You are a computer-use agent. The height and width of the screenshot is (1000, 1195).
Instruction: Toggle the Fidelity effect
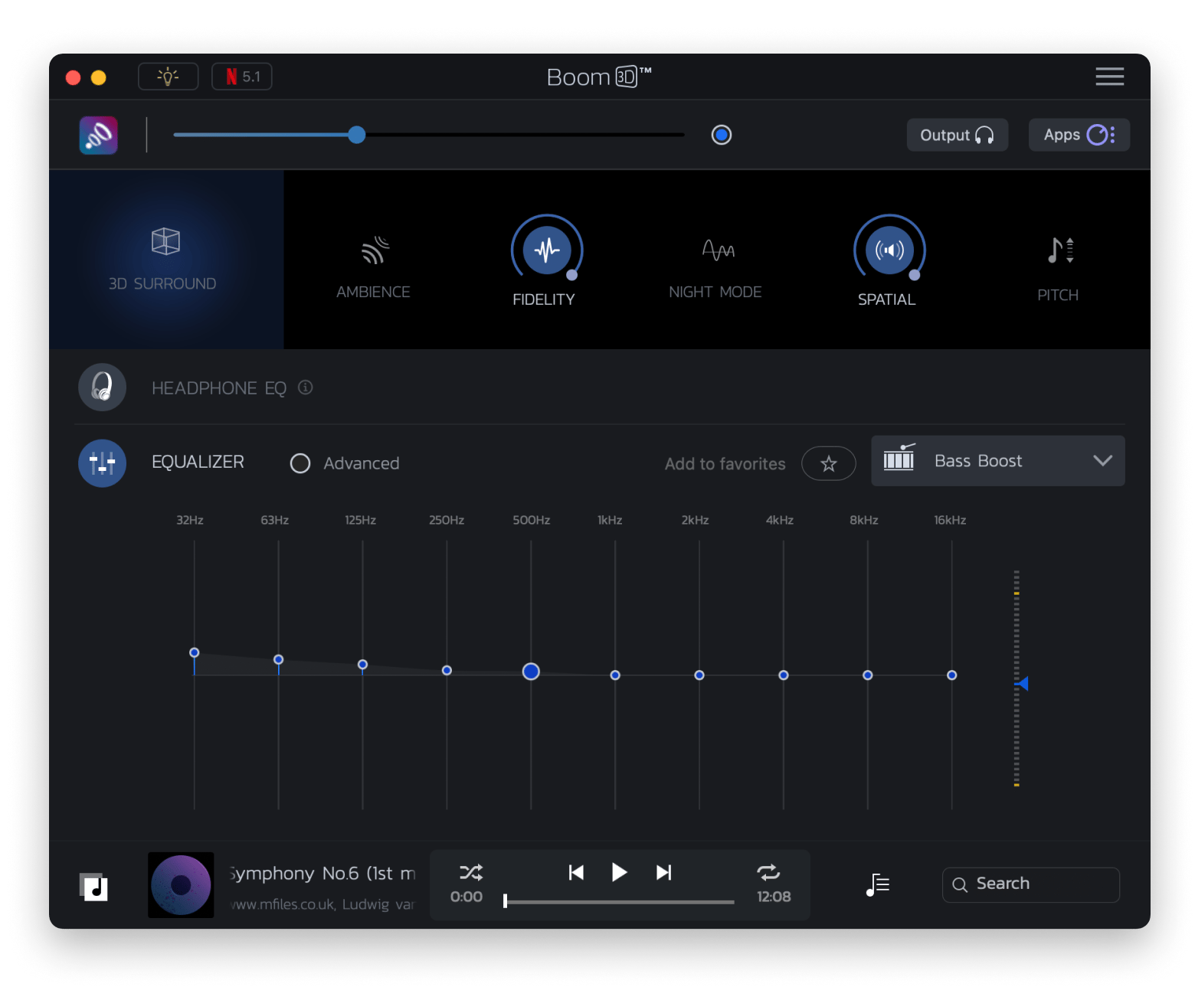pyautogui.click(x=546, y=250)
